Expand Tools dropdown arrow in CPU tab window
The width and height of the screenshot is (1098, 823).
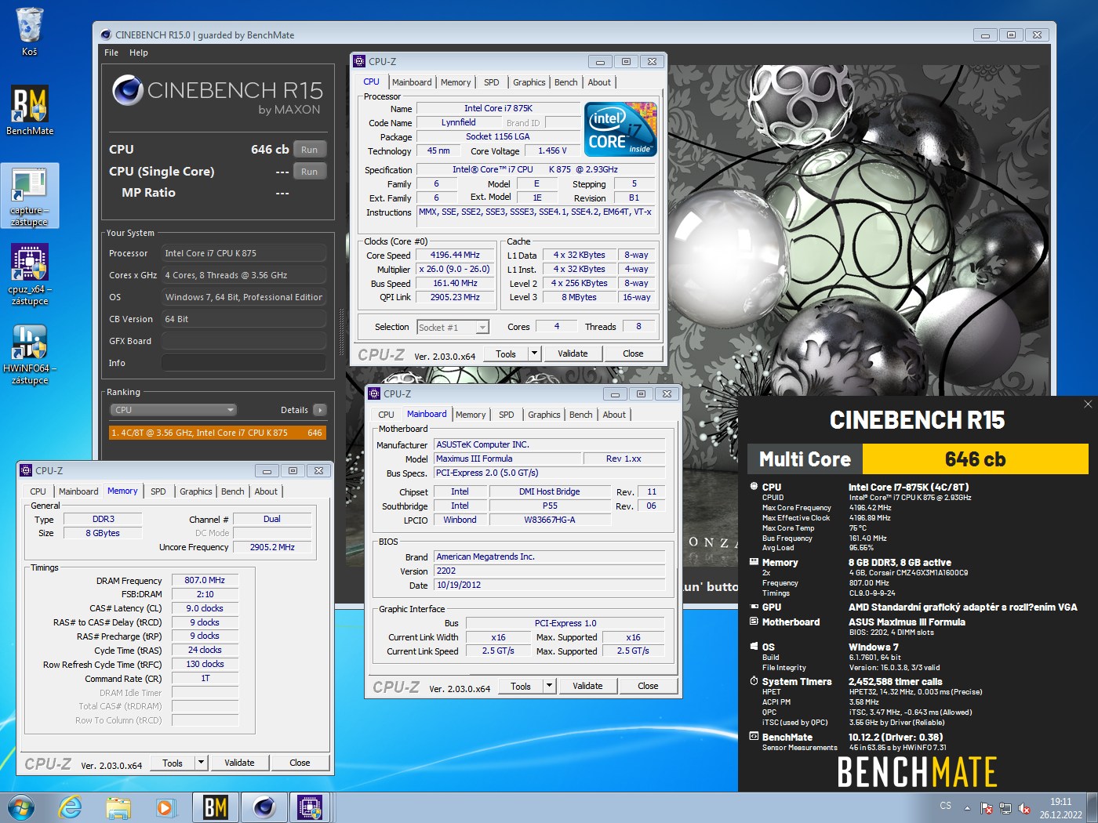(534, 353)
